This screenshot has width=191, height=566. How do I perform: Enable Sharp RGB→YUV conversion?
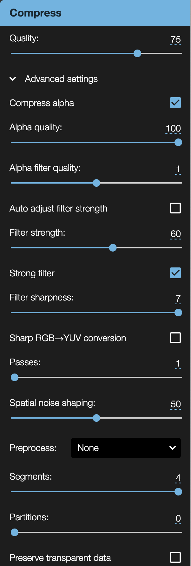click(x=175, y=338)
